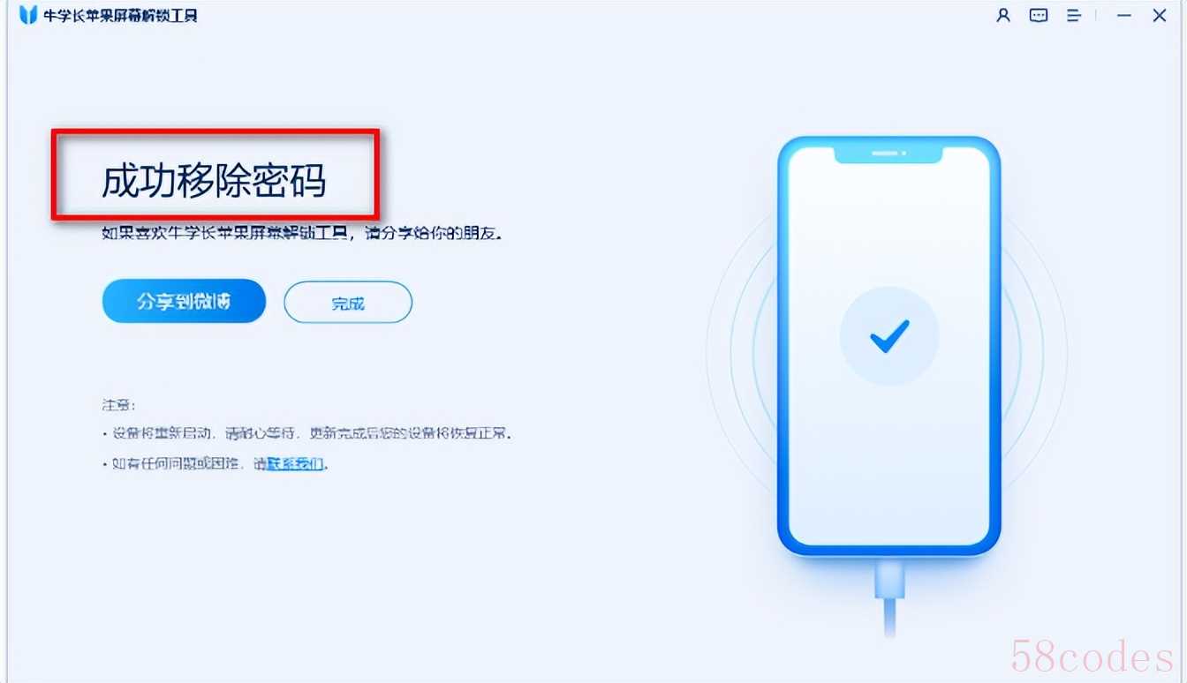Click the window title 牛学长苹果屏幕解锁工具

[x=120, y=15]
